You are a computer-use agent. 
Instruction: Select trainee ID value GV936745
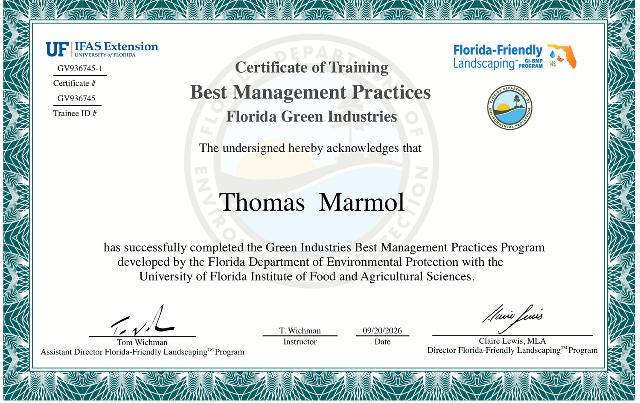76,98
